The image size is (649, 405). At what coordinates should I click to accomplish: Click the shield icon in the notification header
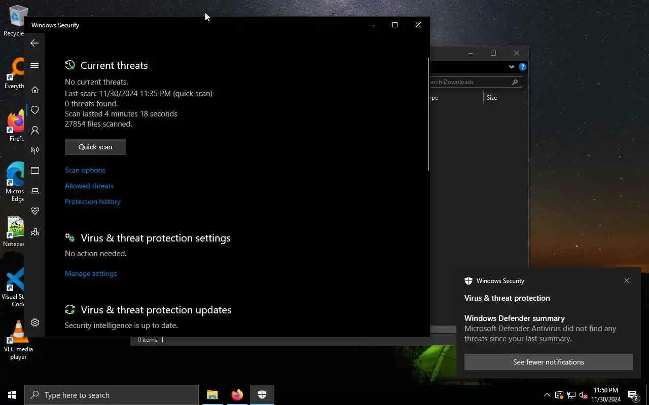(468, 280)
